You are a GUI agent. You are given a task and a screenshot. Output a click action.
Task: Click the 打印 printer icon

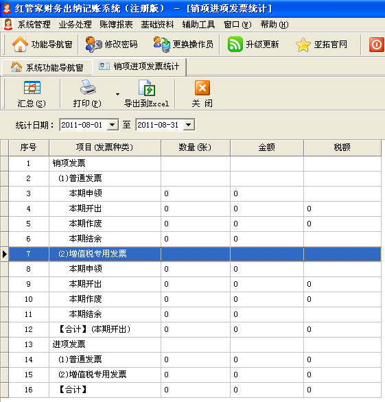pos(88,87)
